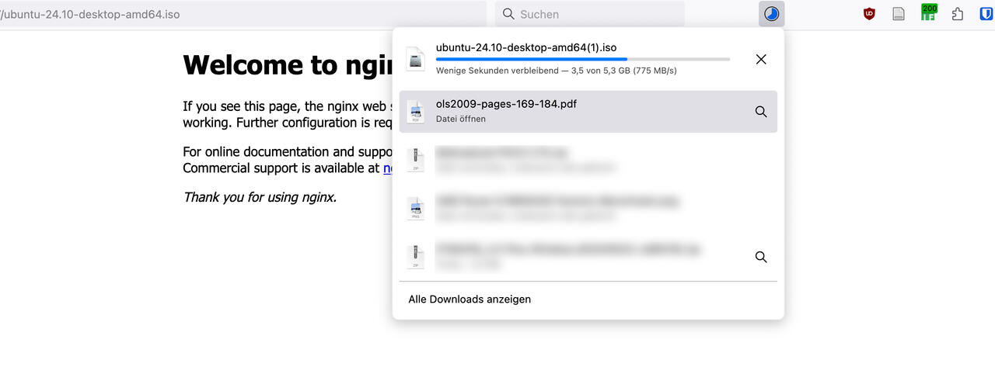Click "Alle Downloads anzeigen"
The height and width of the screenshot is (367, 995).
pyautogui.click(x=470, y=299)
